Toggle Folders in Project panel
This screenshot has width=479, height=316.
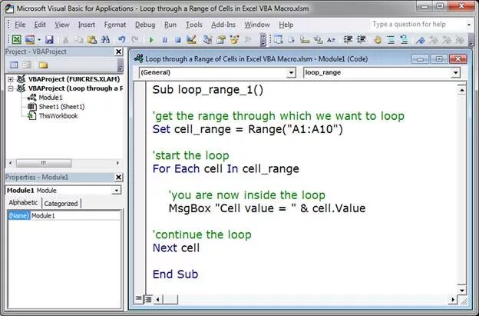point(43,65)
